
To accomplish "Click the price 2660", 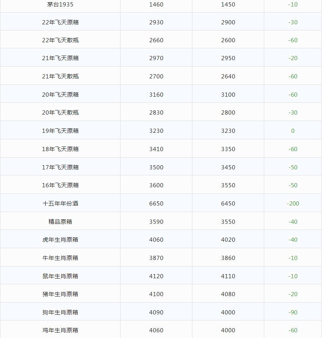I will 156,40.
